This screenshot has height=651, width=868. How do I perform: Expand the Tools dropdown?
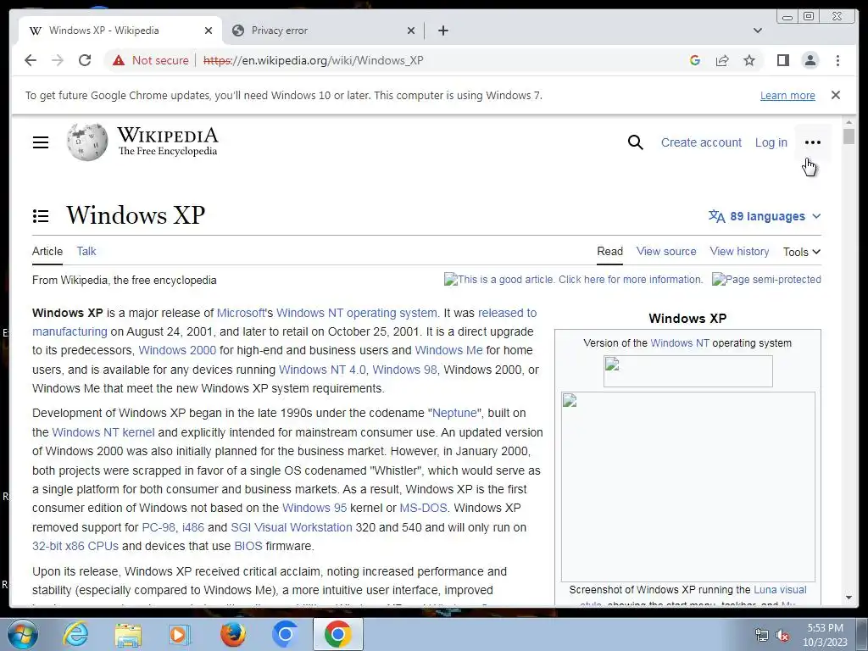pyautogui.click(x=802, y=252)
